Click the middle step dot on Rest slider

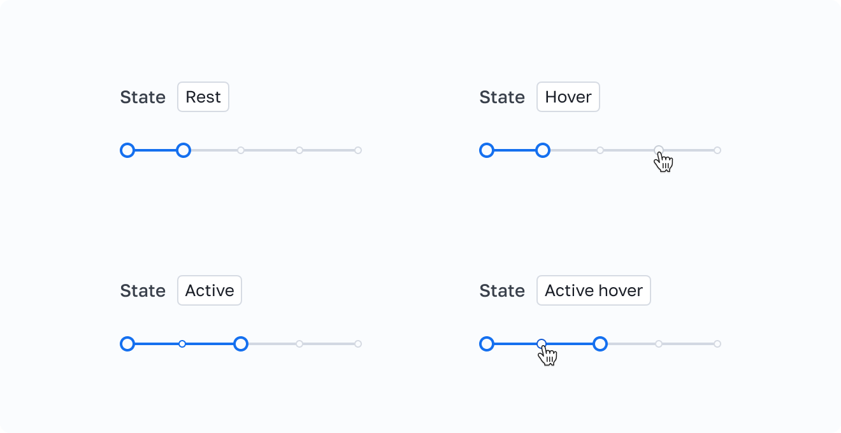pyautogui.click(x=241, y=150)
